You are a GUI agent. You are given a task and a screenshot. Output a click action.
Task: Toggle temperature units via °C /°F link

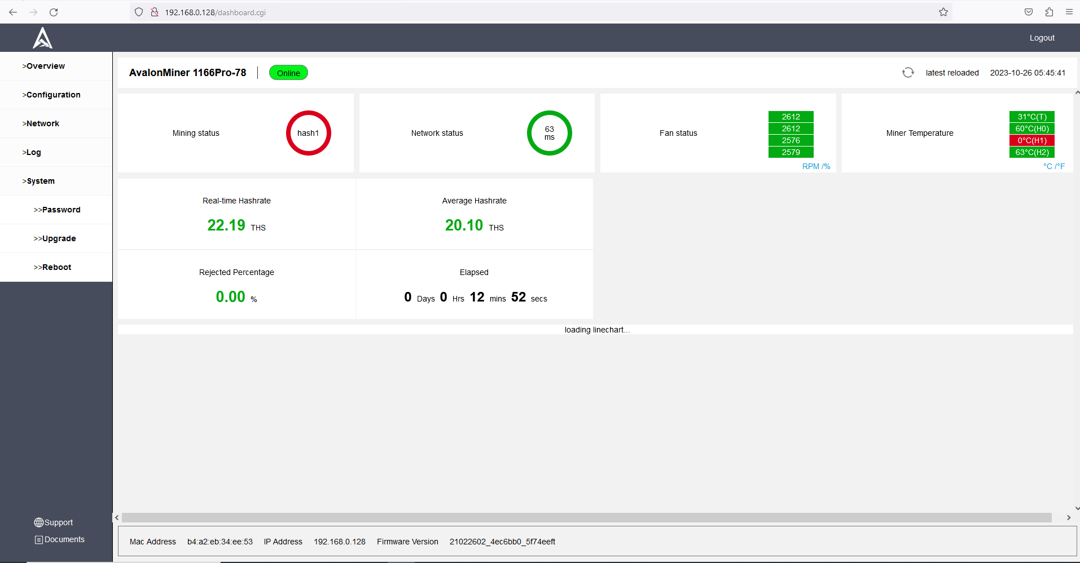1054,166
